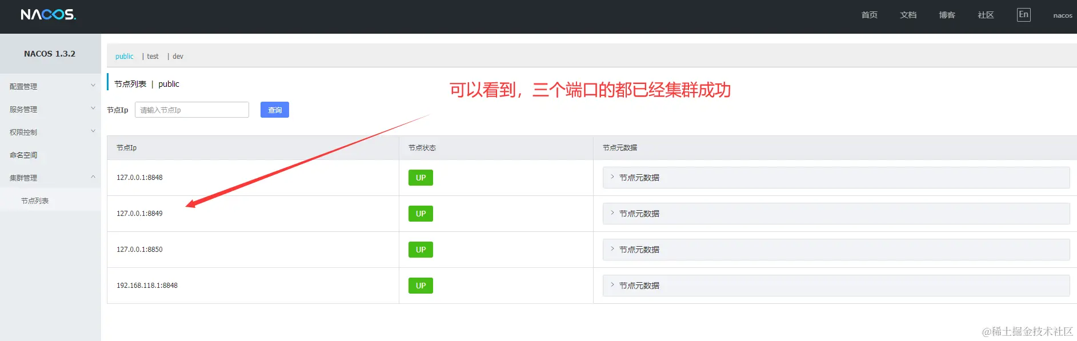
Task: Open the nacos user menu
Action: point(1063,15)
